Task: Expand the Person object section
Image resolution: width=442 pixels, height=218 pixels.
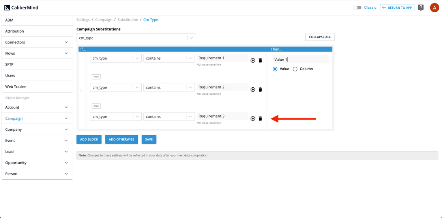Action: click(37, 174)
